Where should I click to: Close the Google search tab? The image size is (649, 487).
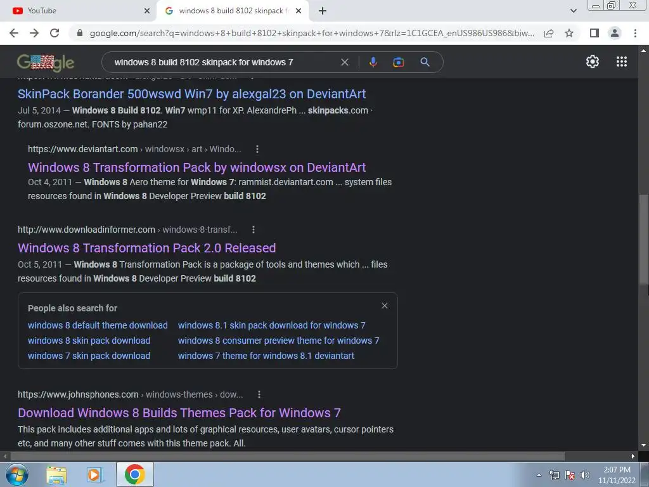point(299,11)
